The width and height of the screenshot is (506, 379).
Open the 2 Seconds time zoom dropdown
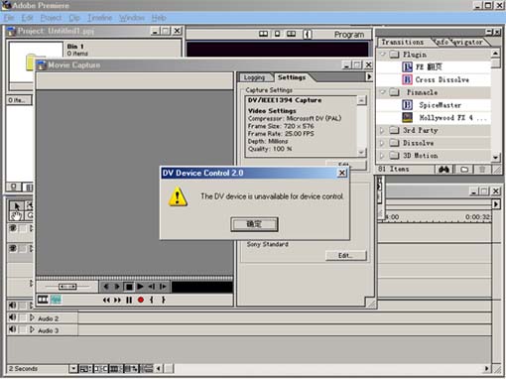(73, 368)
